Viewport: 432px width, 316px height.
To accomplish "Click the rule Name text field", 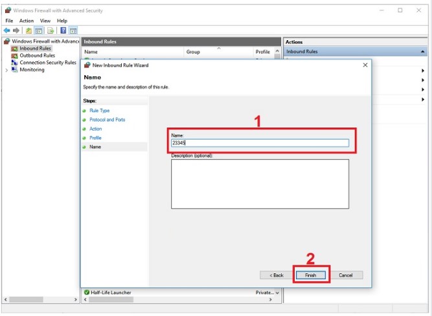I will pyautogui.click(x=260, y=144).
